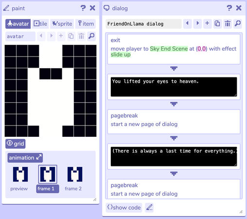247x219 pixels.
Task: Go to next dialog
Action: point(197,24)
